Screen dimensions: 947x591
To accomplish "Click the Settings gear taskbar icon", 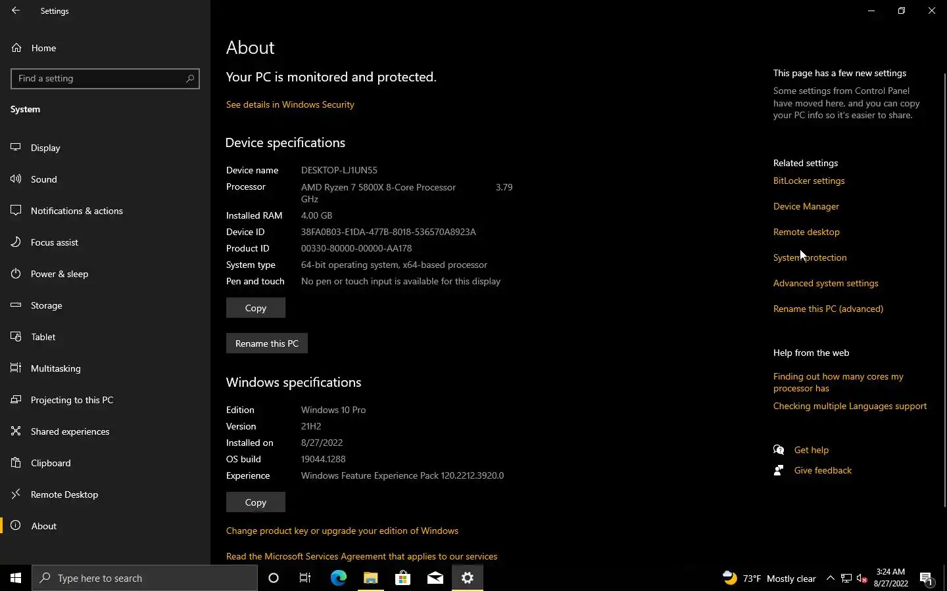I will (x=468, y=578).
